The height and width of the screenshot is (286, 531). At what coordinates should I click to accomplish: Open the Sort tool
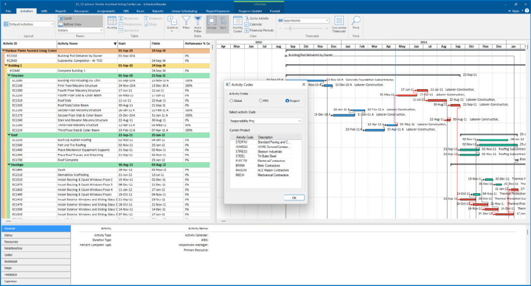pyautogui.click(x=223, y=23)
